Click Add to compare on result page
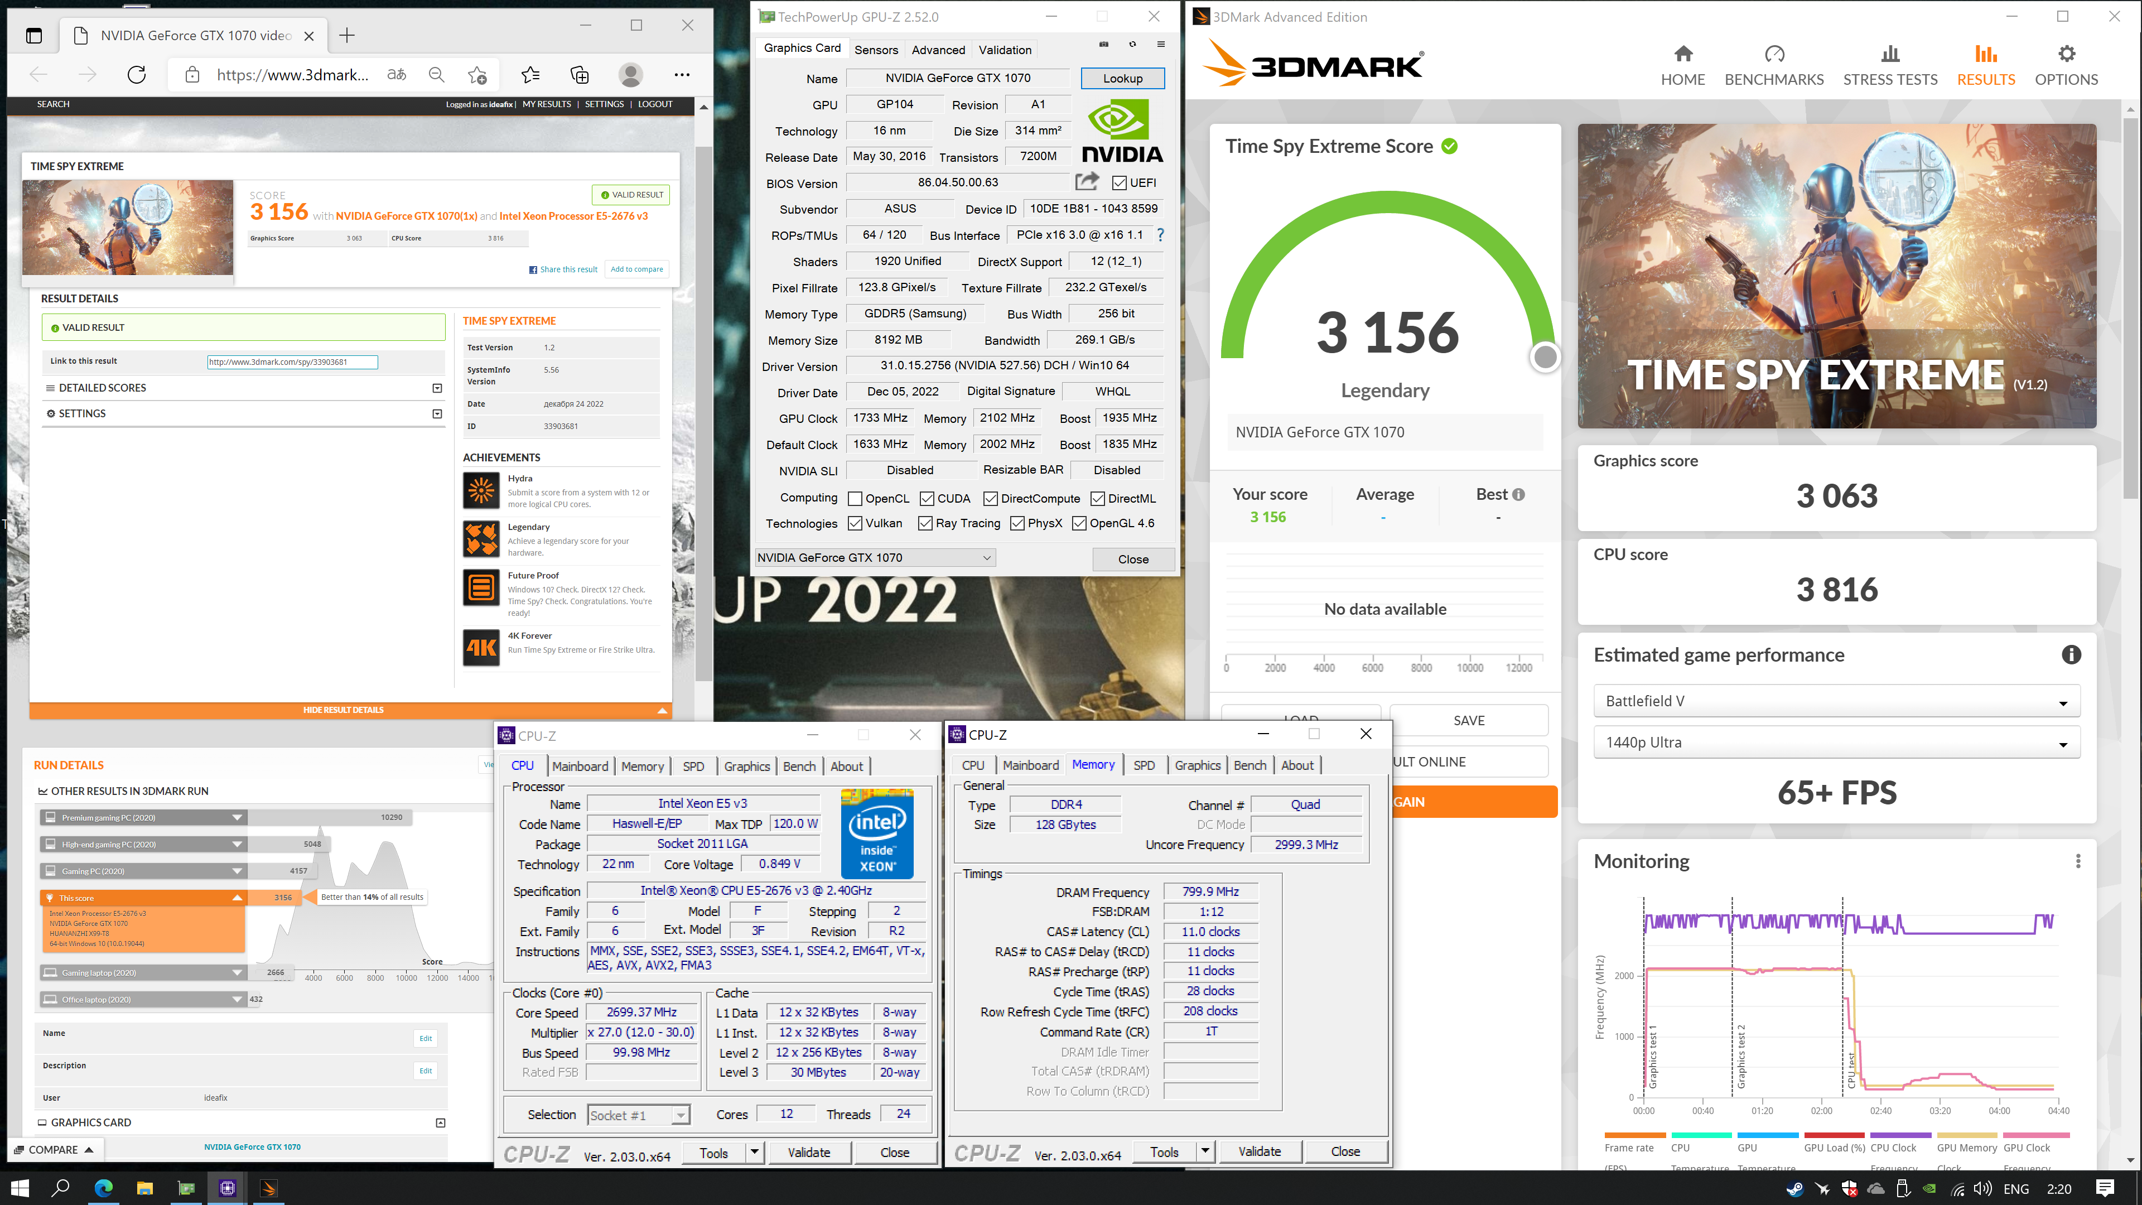Viewport: 2142px width, 1205px height. click(x=637, y=269)
